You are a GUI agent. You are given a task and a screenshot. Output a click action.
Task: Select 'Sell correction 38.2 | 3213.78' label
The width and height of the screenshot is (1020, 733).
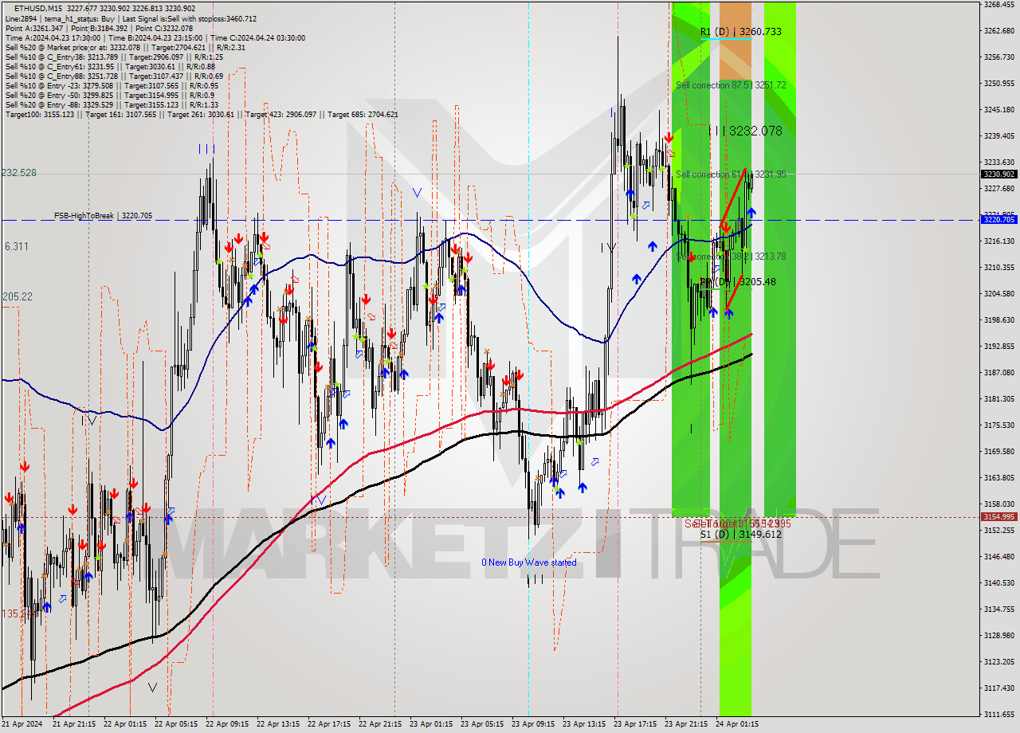(731, 256)
